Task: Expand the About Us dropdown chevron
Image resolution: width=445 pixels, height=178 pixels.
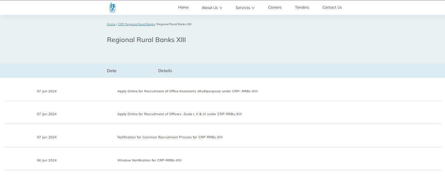Action: point(221,8)
